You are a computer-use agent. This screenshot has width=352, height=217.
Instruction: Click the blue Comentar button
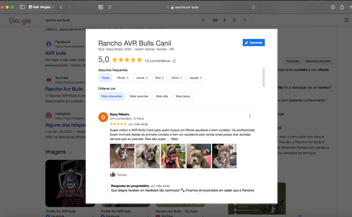[x=253, y=42]
